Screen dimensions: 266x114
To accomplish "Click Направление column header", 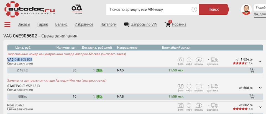I will [x=127, y=48].
